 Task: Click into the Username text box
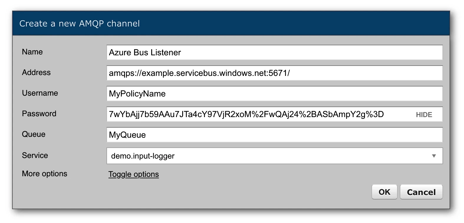(x=274, y=94)
